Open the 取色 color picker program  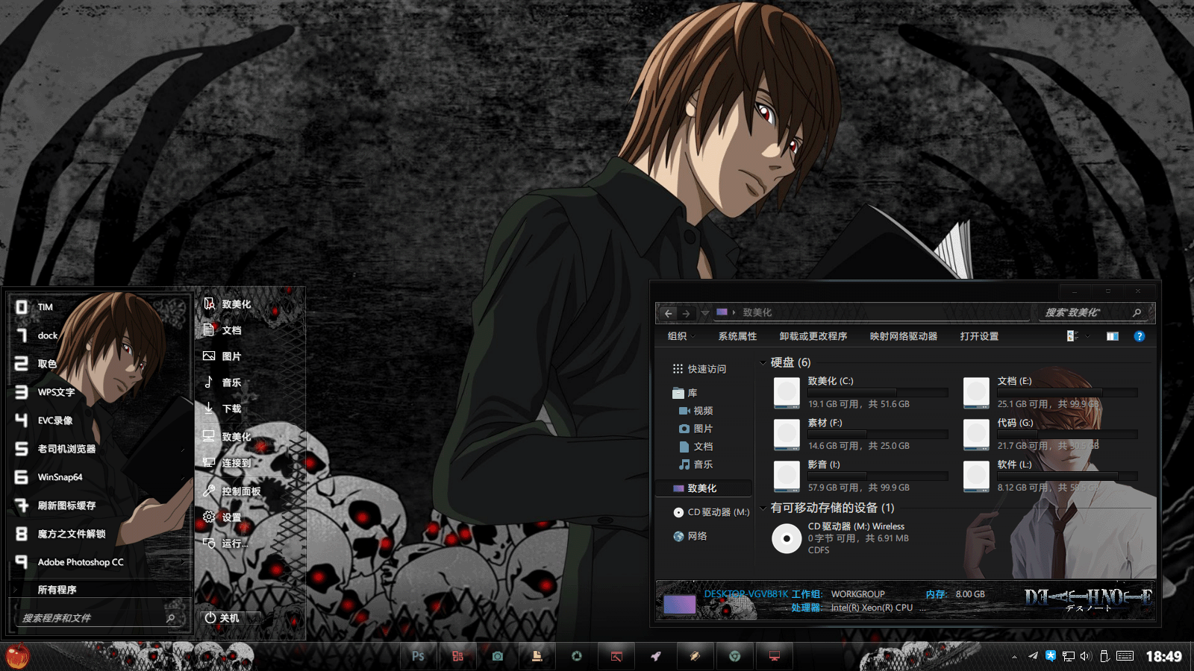(99, 364)
